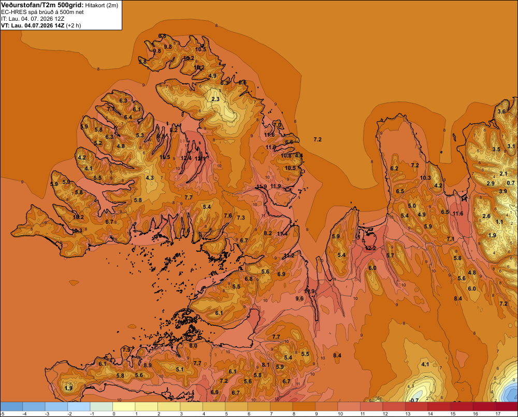Click the dark red 17 degree legend swatch

click(507, 407)
